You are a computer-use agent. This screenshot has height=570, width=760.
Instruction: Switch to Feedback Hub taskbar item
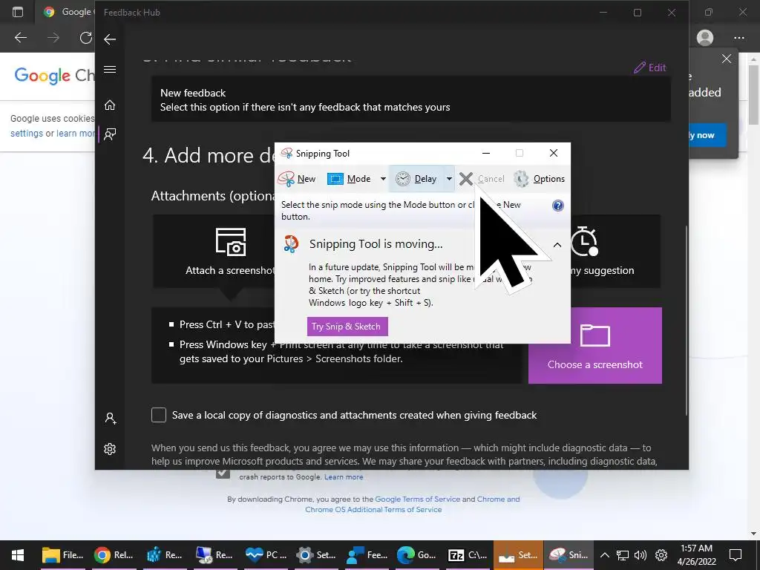367,555
